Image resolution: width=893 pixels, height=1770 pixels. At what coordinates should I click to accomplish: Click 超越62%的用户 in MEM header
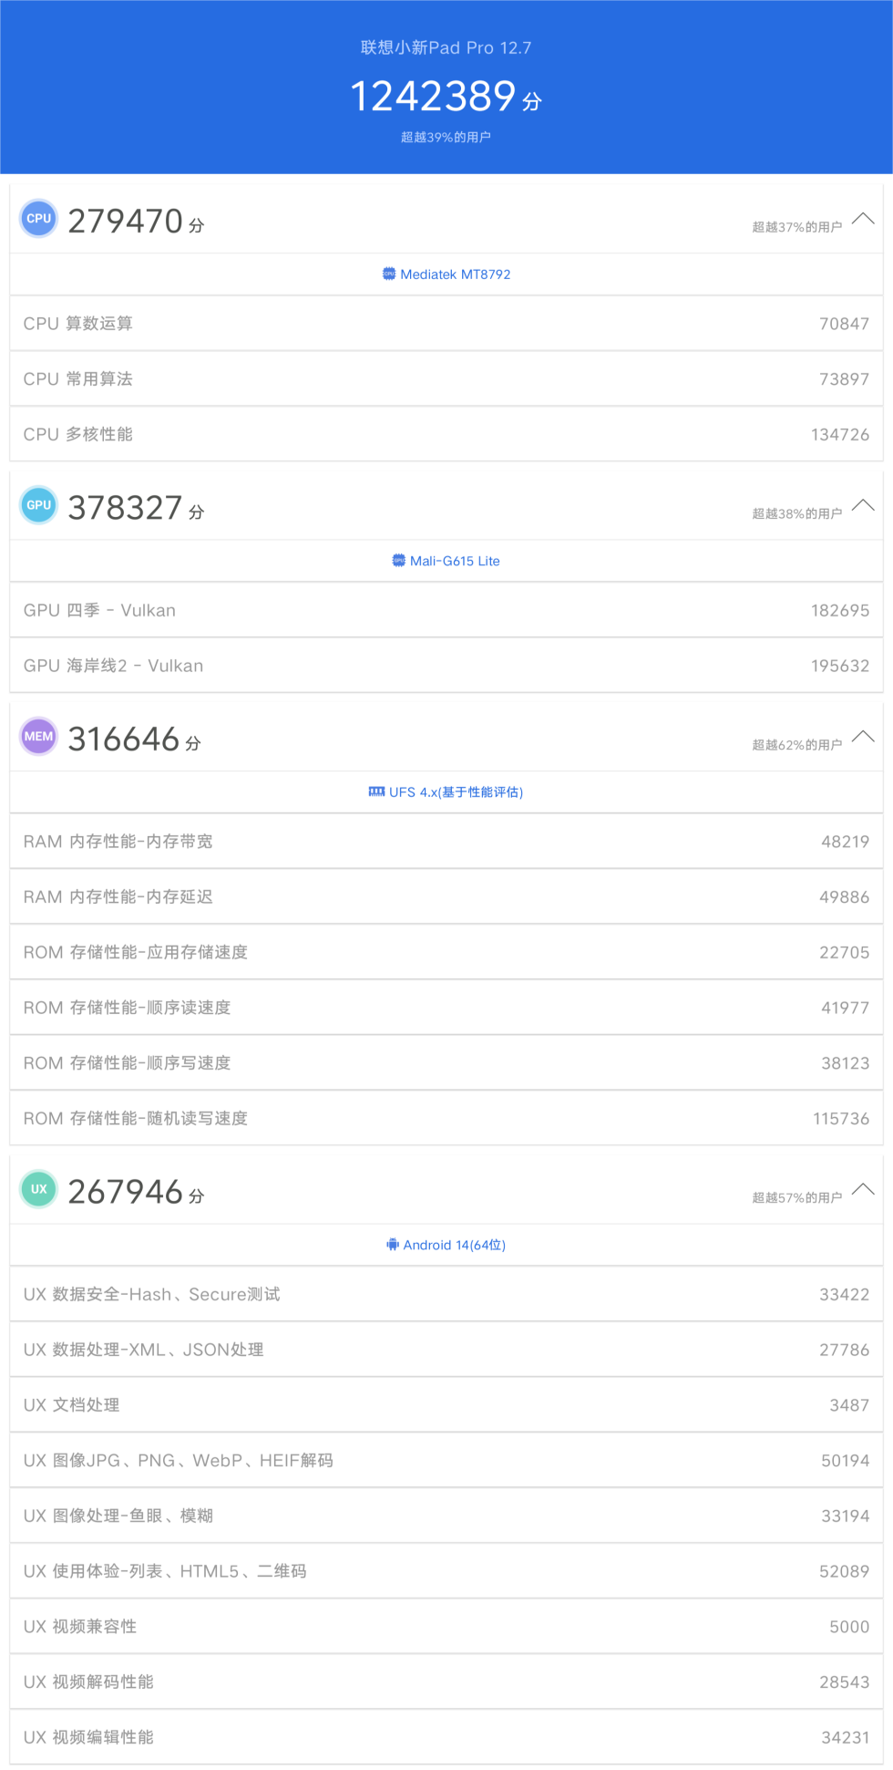tap(797, 745)
